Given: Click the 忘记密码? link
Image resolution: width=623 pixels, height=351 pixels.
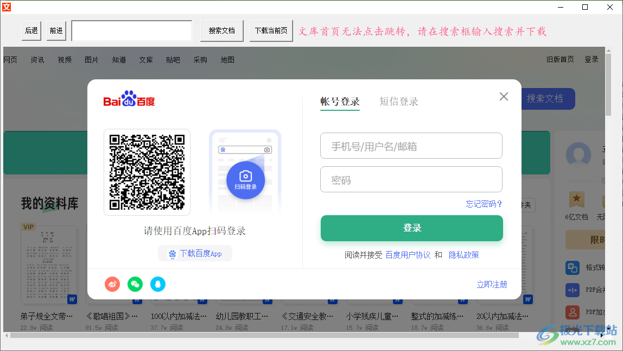Looking at the screenshot, I should point(484,204).
